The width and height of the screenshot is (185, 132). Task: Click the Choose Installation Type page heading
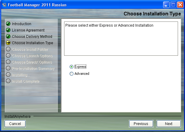coord(152,14)
